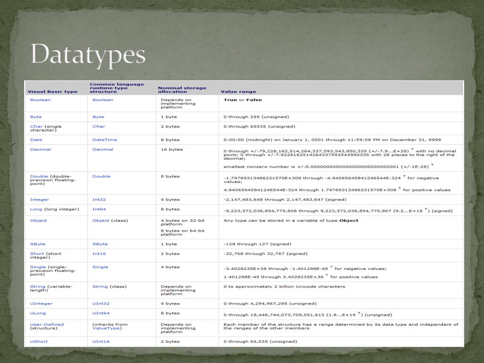Open the Char runtime type link
The image size is (484, 363).
(x=99, y=127)
